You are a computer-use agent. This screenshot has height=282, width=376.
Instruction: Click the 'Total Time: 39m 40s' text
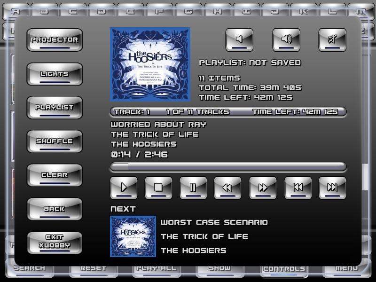pos(250,88)
